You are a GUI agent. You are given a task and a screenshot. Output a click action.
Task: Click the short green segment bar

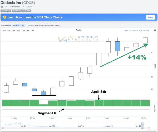click(43, 105)
